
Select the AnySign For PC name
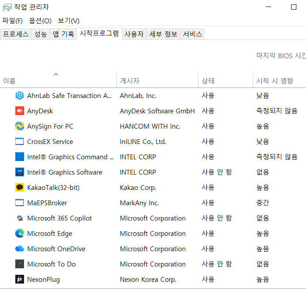point(50,126)
